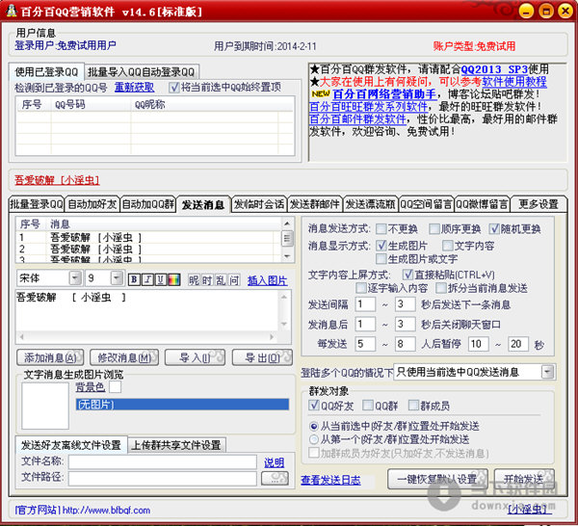The image size is (578, 526).
Task: Uncheck QQ好友 target checkbox
Action: (314, 406)
